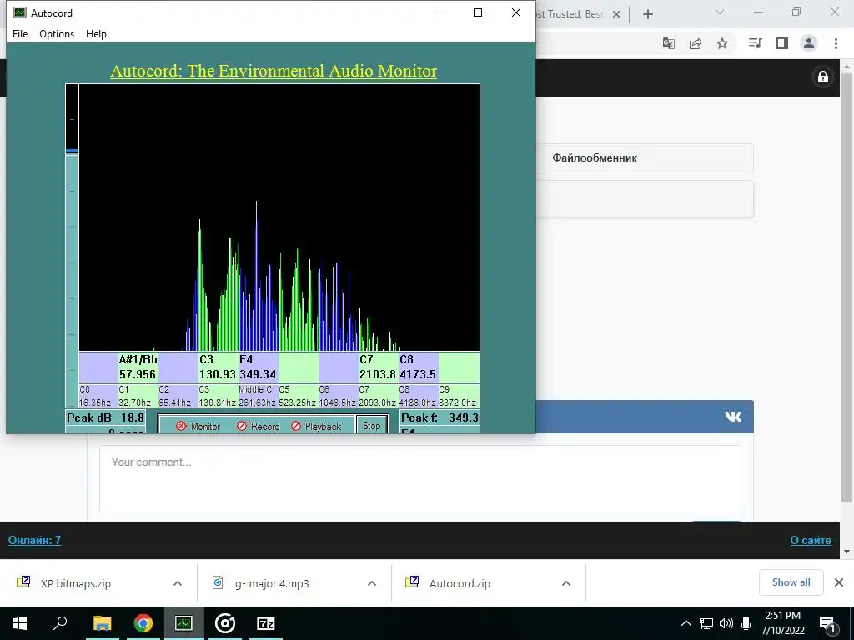Click Autocord icon in taskbar

pos(183,623)
